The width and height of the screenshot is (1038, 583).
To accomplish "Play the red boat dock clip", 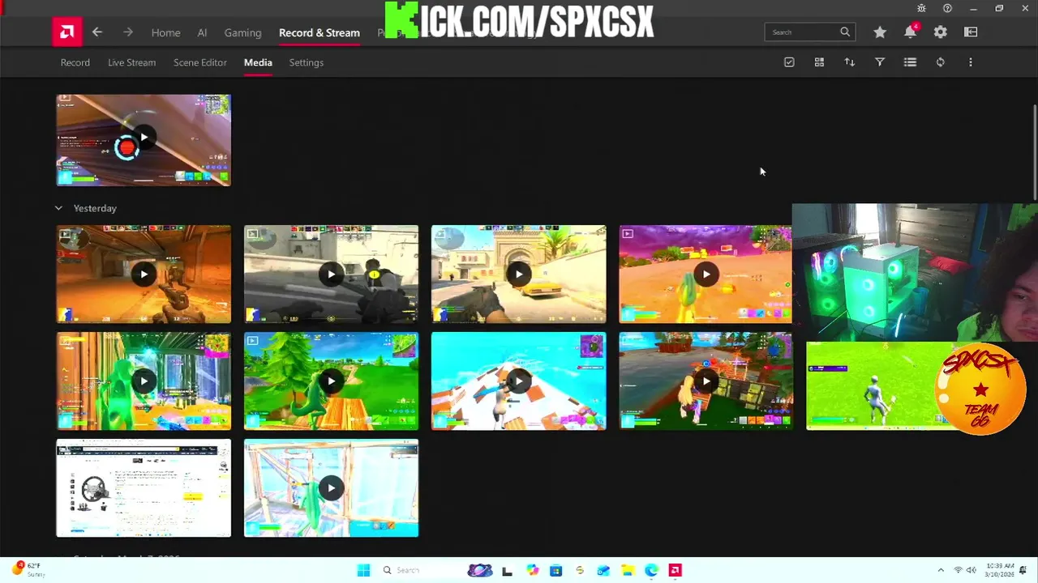I will tap(706, 381).
